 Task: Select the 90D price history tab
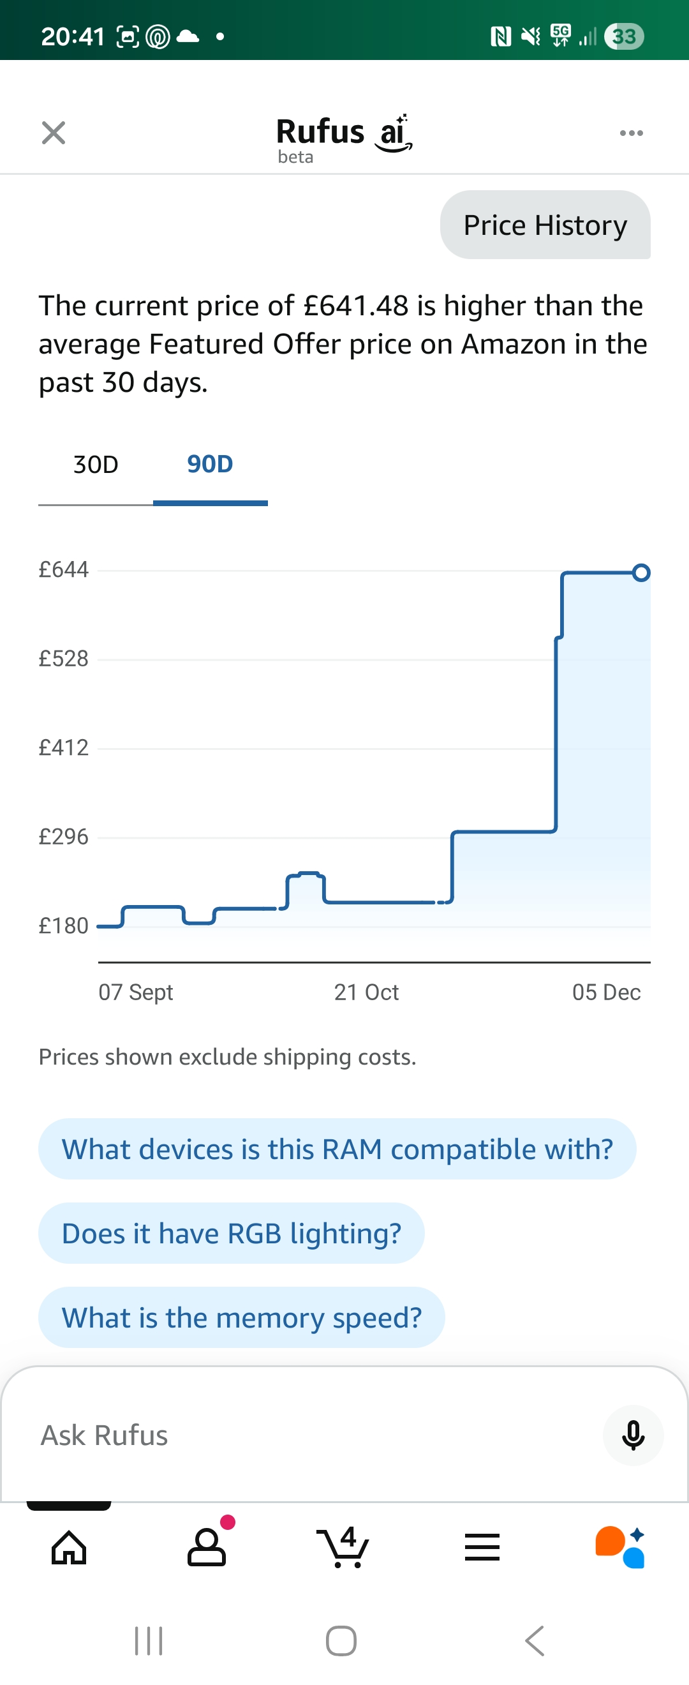coord(210,465)
